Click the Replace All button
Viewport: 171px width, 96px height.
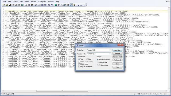point(117,60)
